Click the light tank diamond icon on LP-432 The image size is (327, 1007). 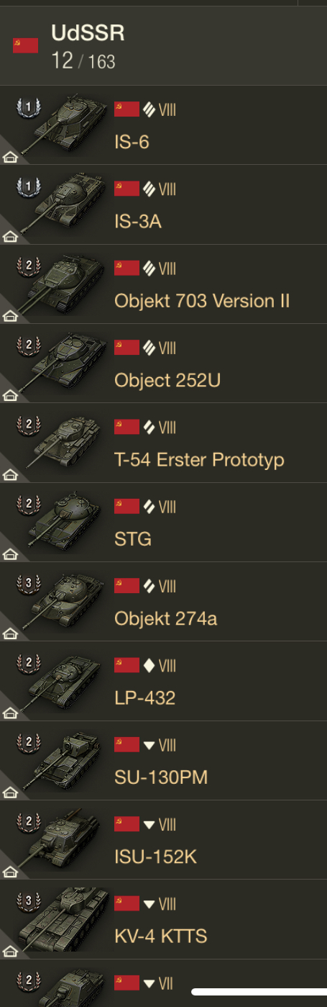point(149,665)
